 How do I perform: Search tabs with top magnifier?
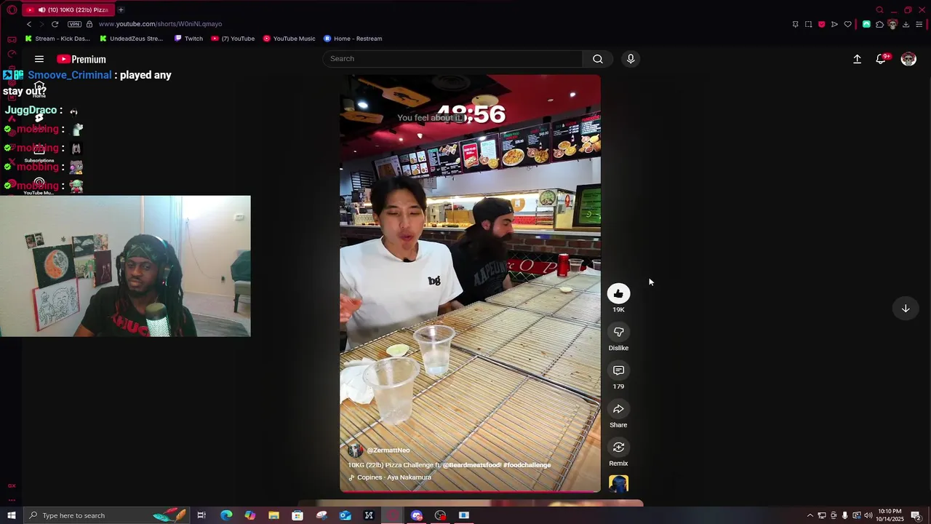click(879, 9)
